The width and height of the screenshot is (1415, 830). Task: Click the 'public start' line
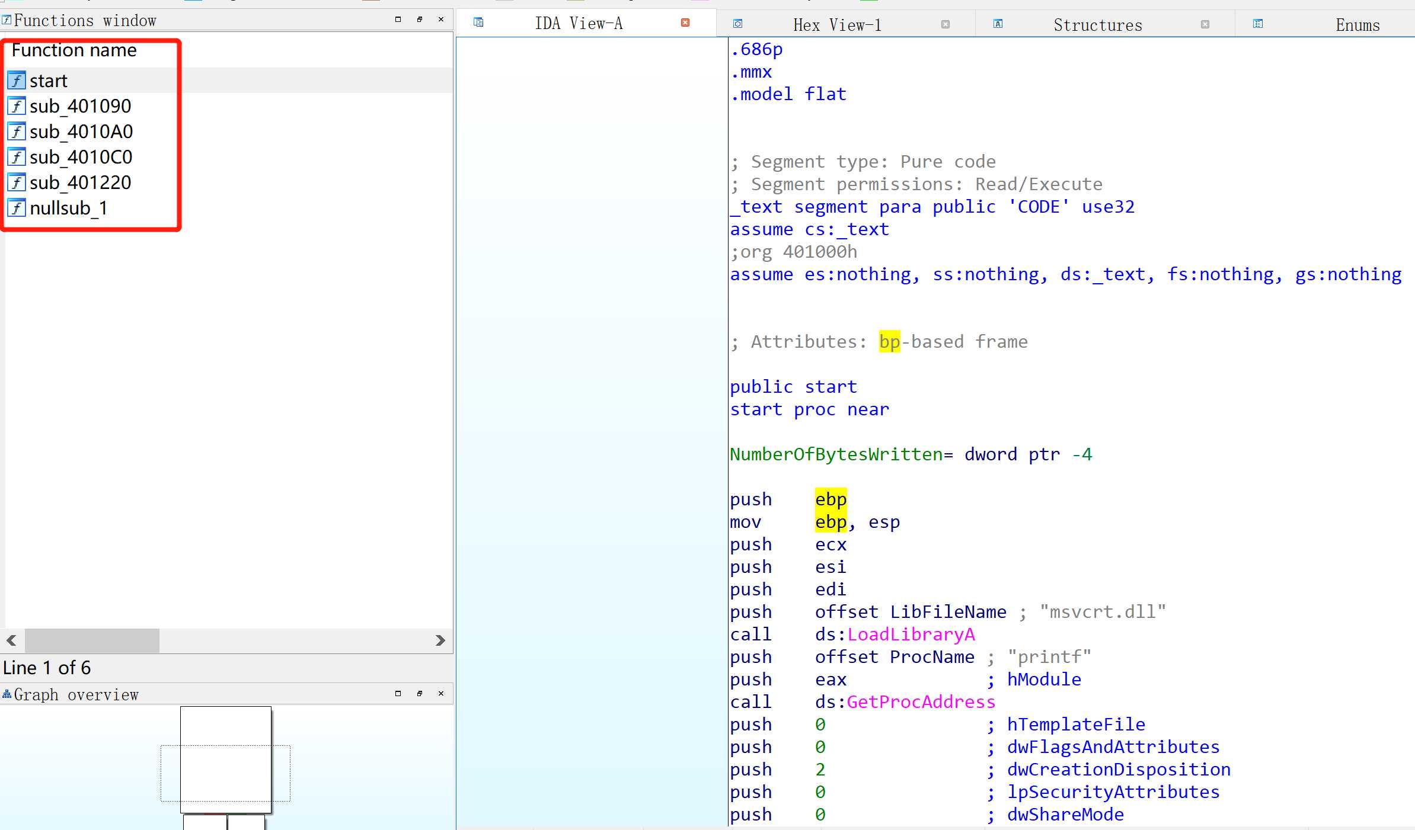click(794, 387)
